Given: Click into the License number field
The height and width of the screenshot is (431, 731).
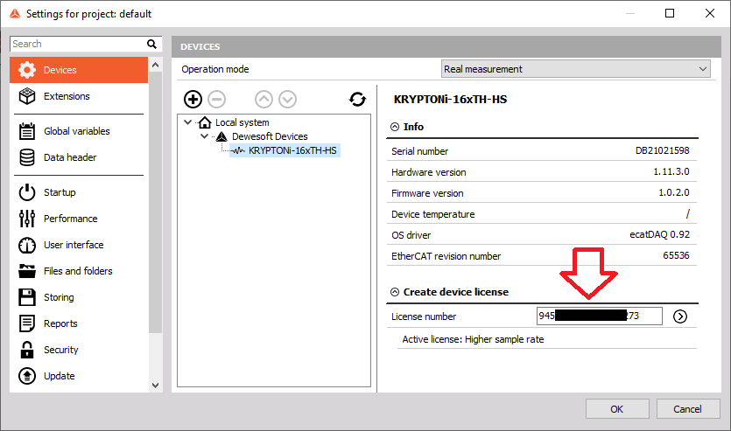Looking at the screenshot, I should point(599,316).
